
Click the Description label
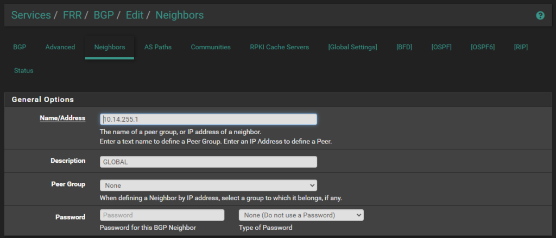(x=68, y=161)
